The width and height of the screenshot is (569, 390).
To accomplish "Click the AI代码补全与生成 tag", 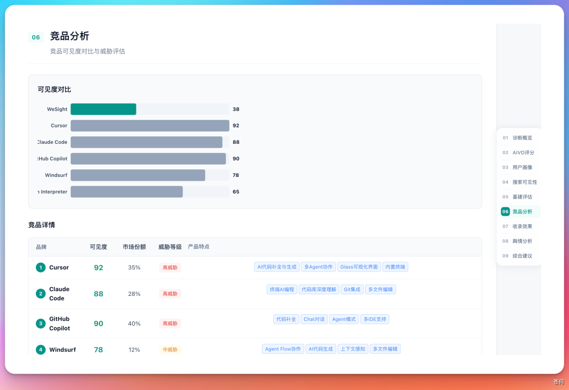I will pyautogui.click(x=277, y=267).
